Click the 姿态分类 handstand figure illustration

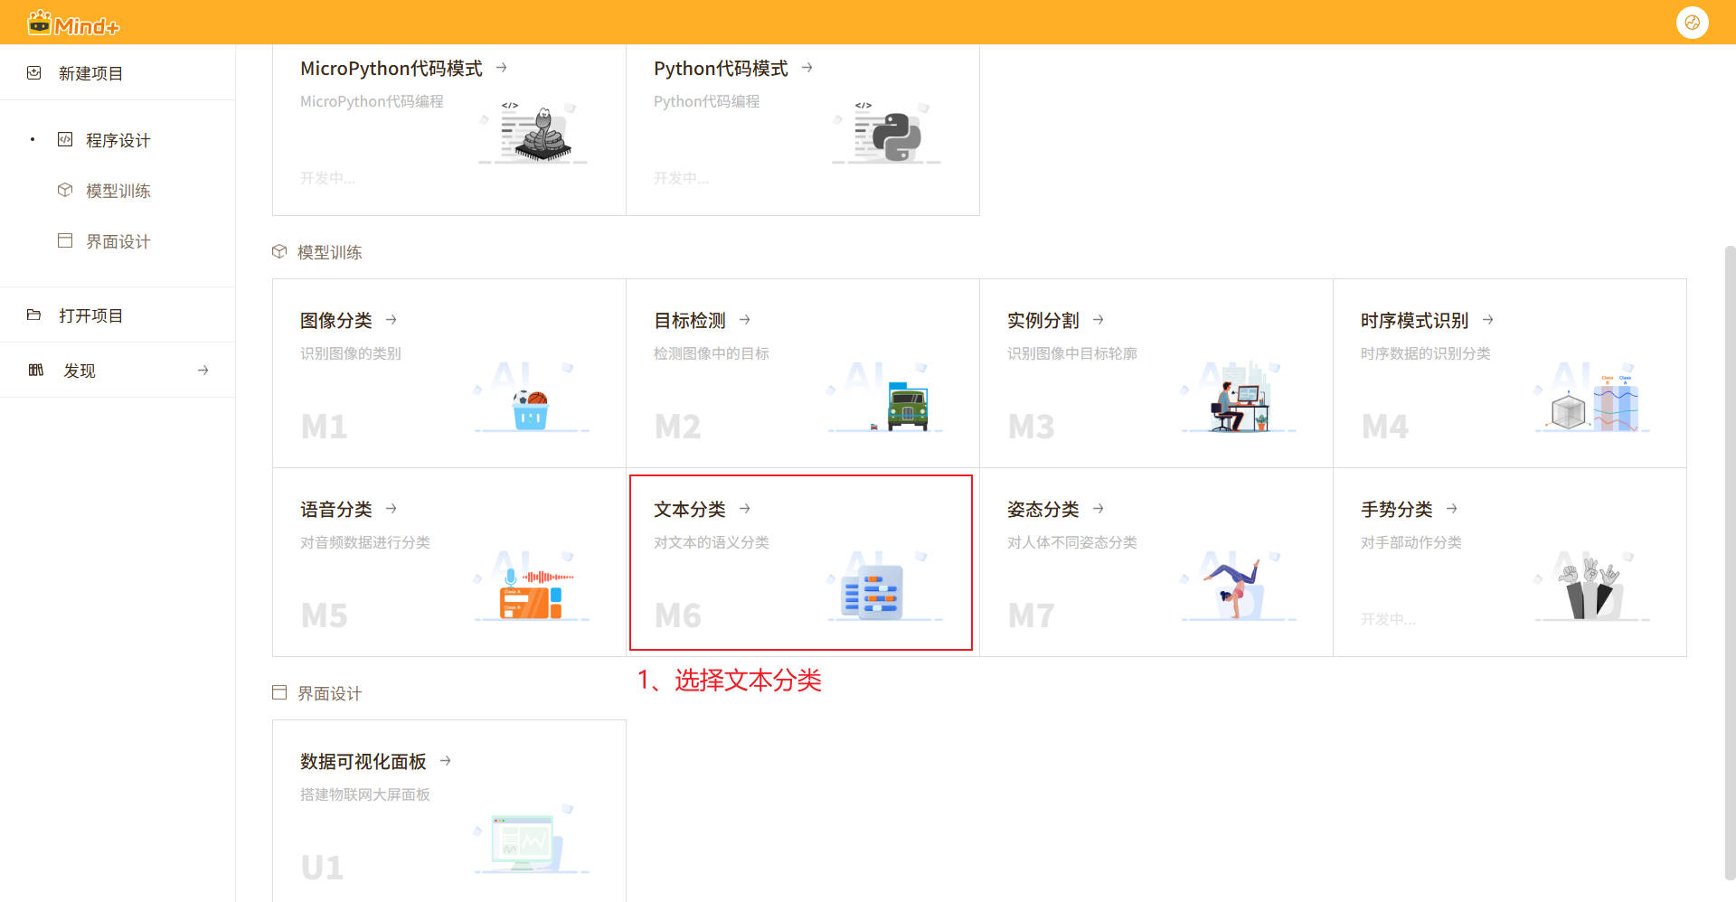(1239, 587)
